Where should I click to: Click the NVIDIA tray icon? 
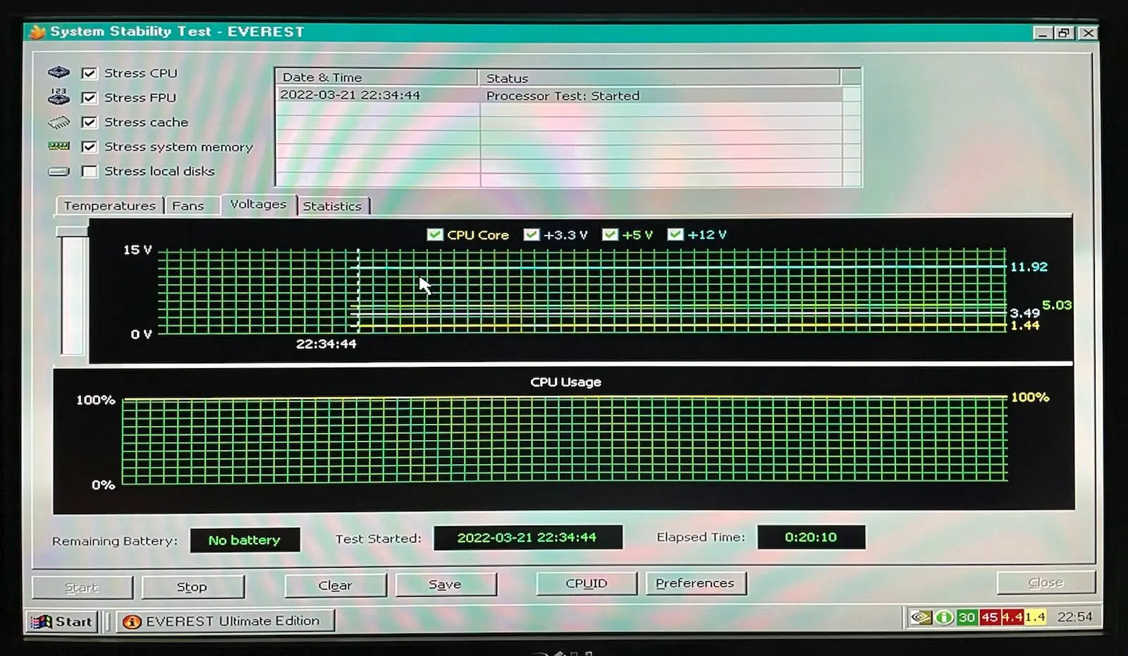pos(920,617)
